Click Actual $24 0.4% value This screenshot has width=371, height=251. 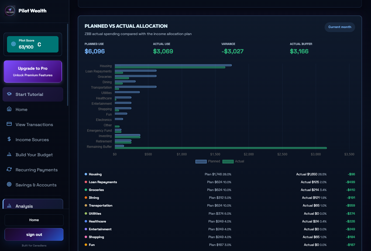click(314, 221)
